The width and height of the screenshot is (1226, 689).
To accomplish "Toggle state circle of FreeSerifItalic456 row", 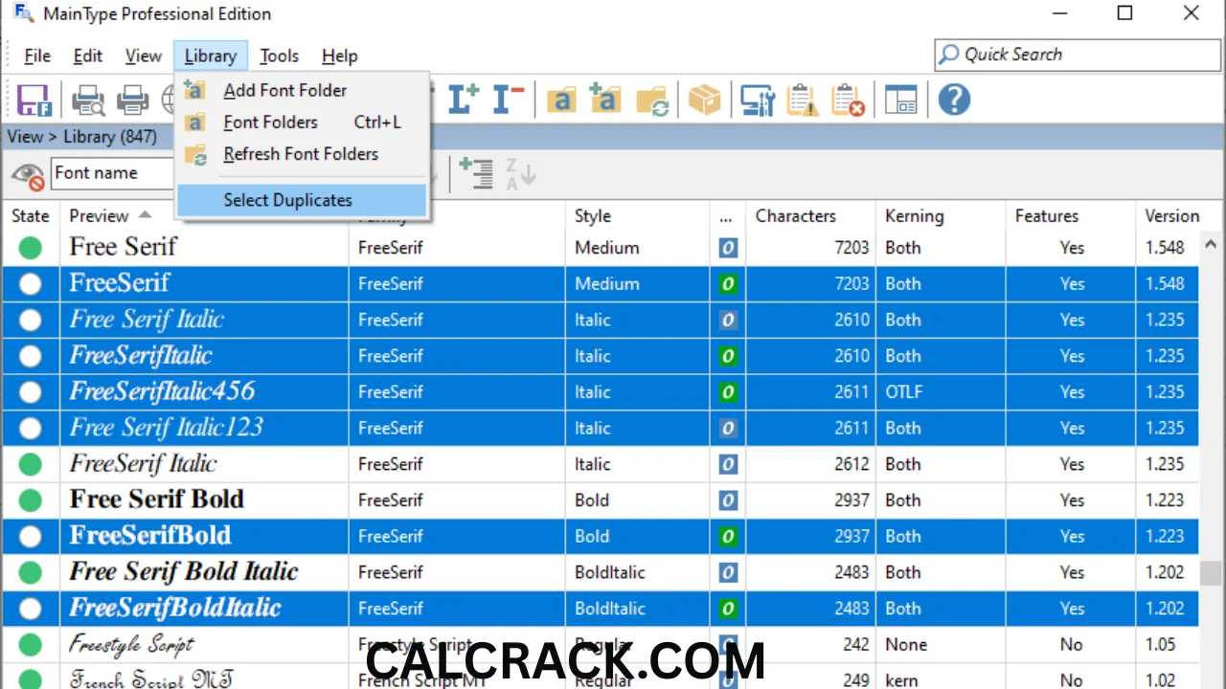I will [x=31, y=392].
